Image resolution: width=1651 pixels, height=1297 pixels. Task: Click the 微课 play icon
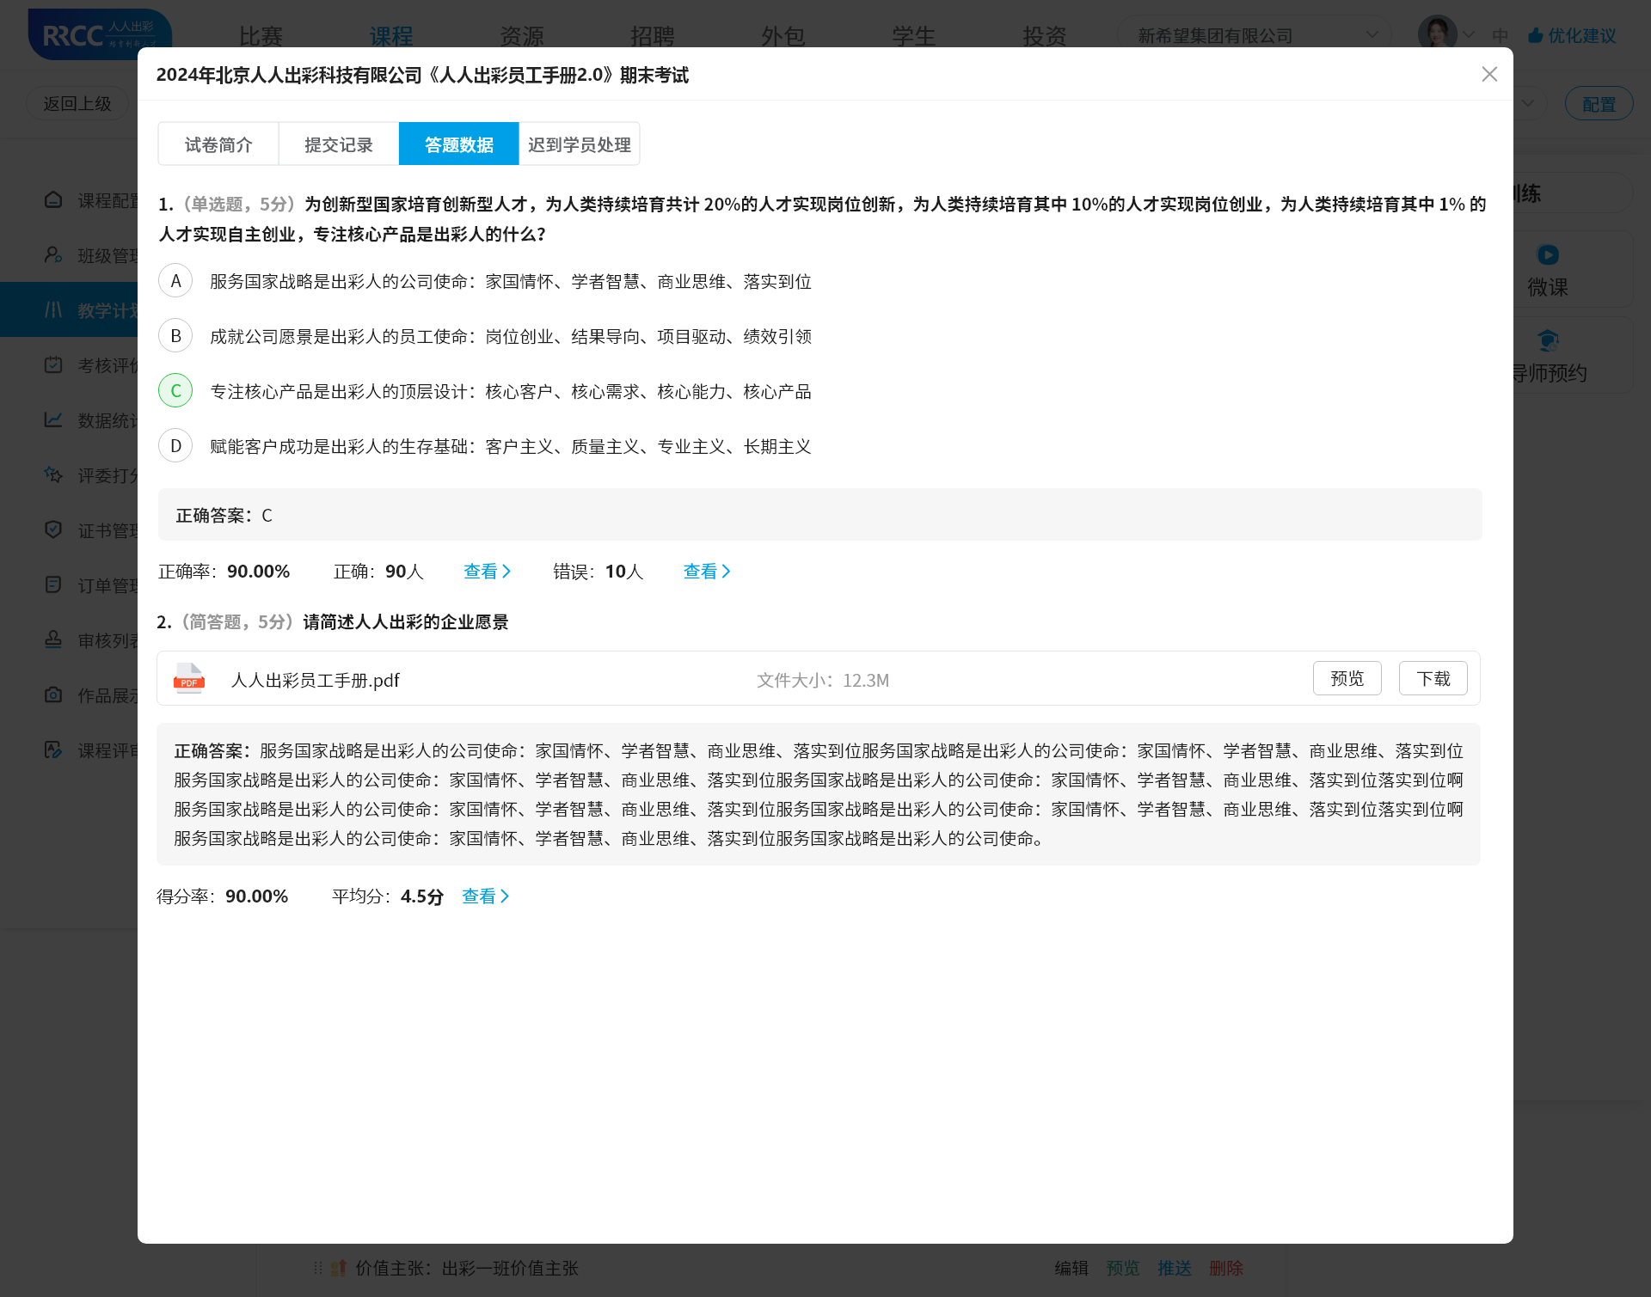1548,254
